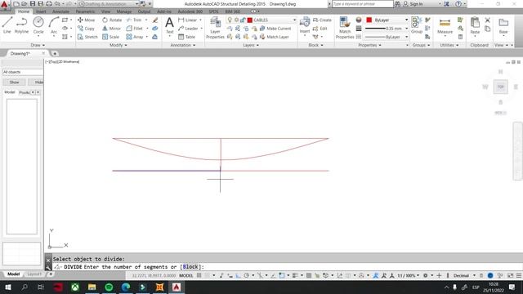Expand the Modify panel
Image resolution: width=523 pixels, height=294 pixels.
pyautogui.click(x=118, y=45)
